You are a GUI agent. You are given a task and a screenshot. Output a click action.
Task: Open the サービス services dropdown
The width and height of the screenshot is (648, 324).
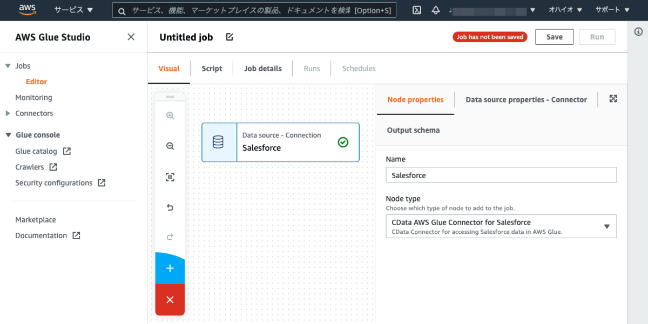(x=73, y=10)
